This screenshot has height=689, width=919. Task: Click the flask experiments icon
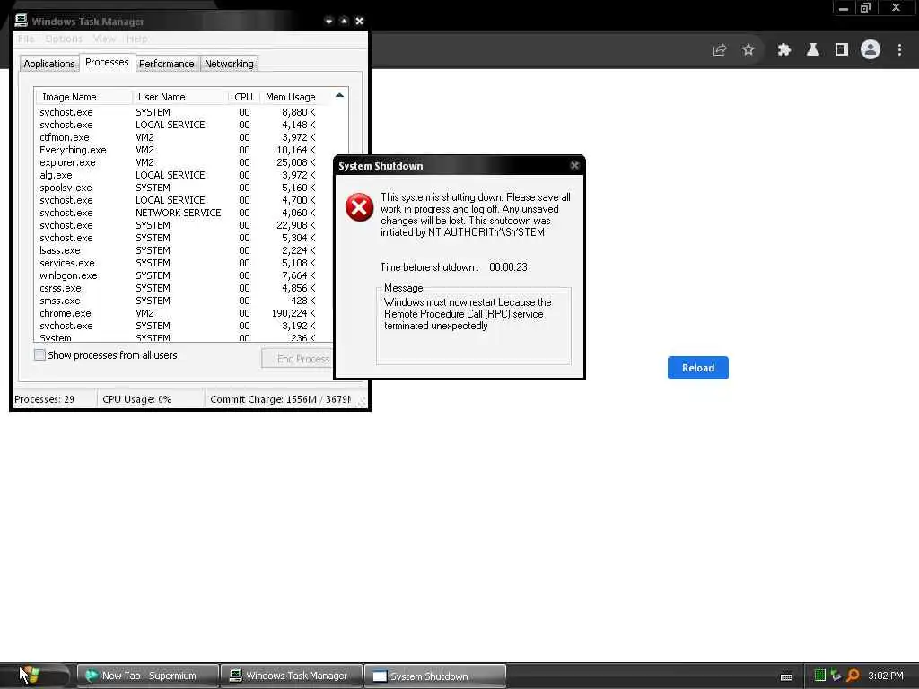coord(812,50)
